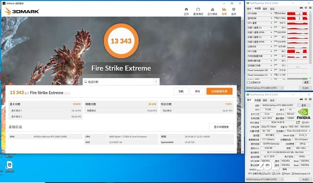The image size is (313, 183).
Task: Open the stress test (压力测试) icon
Action: click(212, 11)
